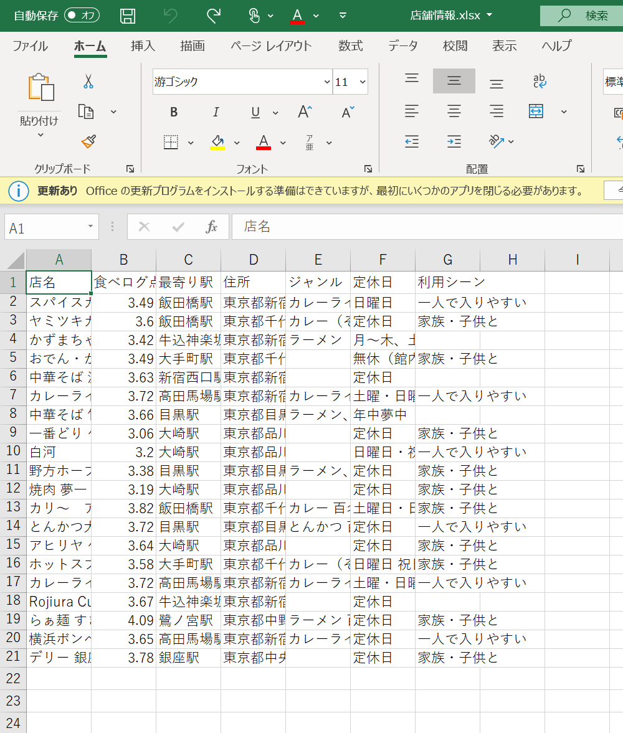The image size is (623, 733).
Task: Click the Wrap Text icon
Action: coord(540,81)
